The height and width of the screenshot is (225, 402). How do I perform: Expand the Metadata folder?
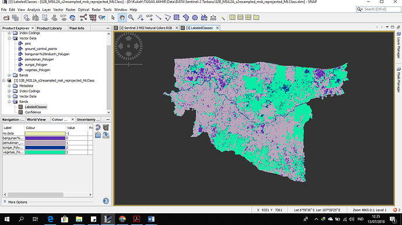point(9,85)
